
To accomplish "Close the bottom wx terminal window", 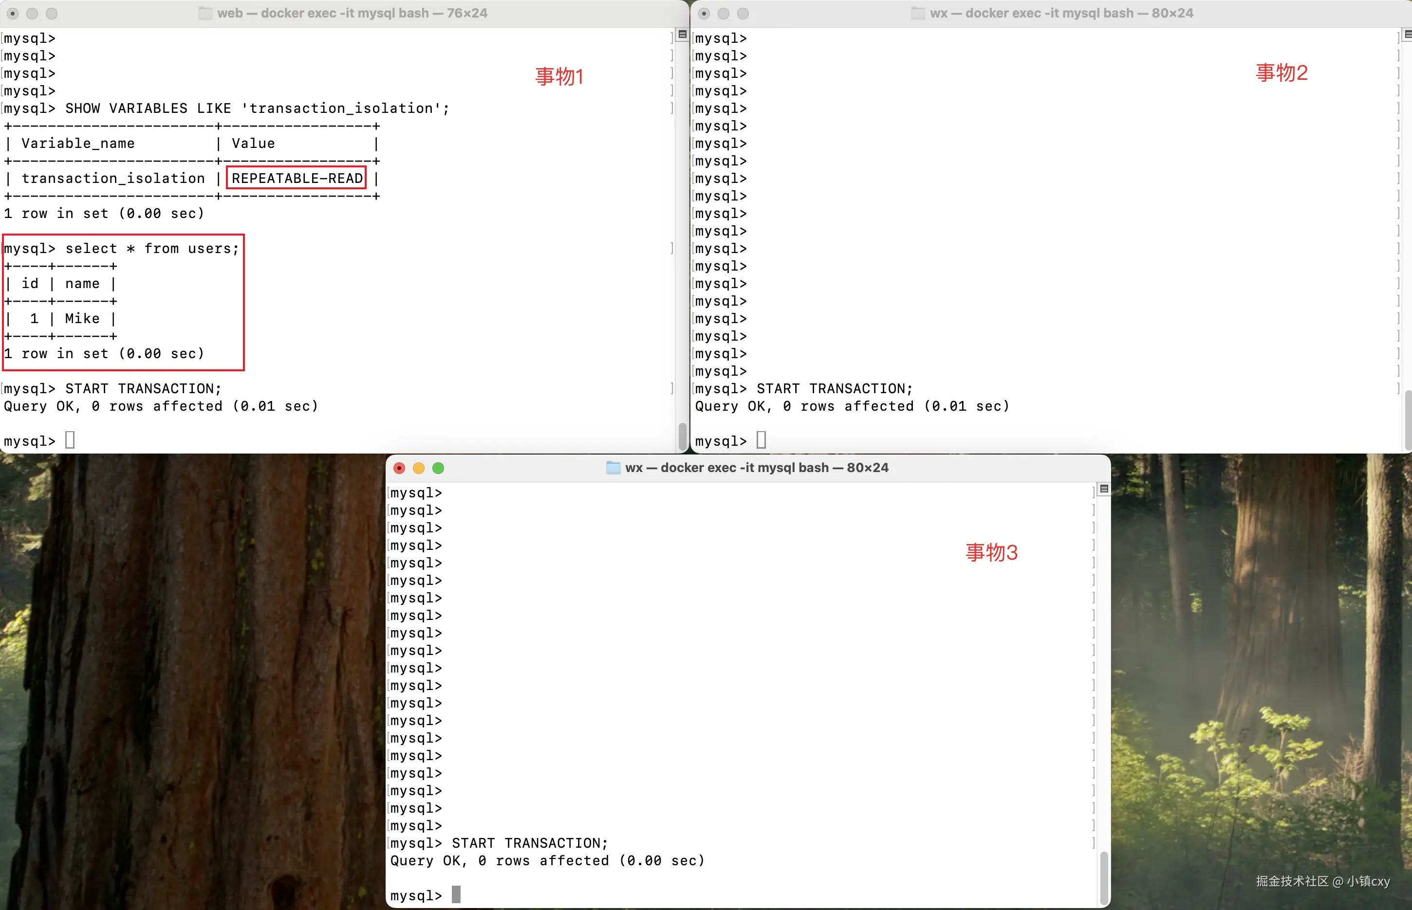I will [400, 468].
